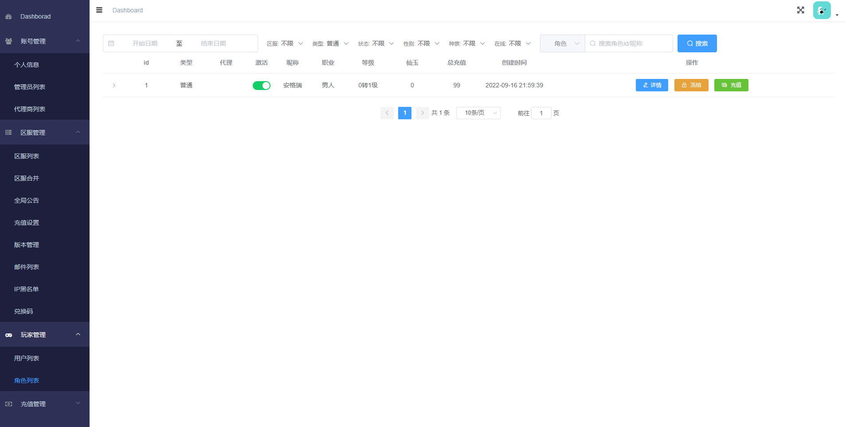Click the hamburger menu collapse icon
The width and height of the screenshot is (846, 427).
coord(99,10)
